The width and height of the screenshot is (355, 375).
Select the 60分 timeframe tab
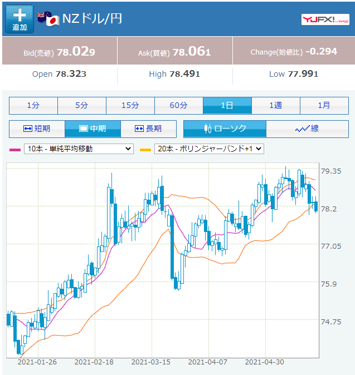[x=179, y=106]
